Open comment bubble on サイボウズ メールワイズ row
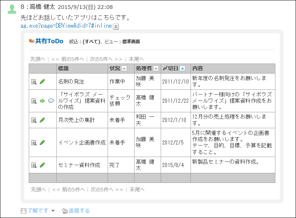Viewport: 296px width, 218px height. click(x=51, y=101)
